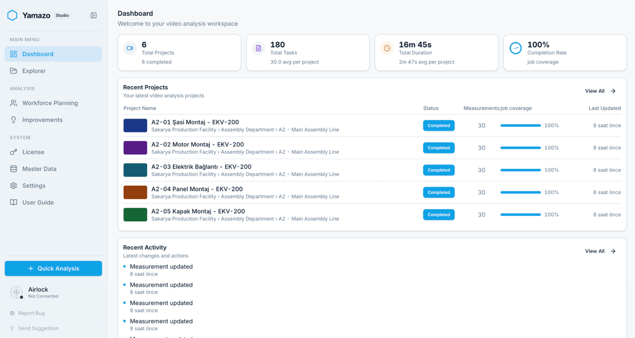Click the arrow beside Recent Projects View All

(x=613, y=91)
